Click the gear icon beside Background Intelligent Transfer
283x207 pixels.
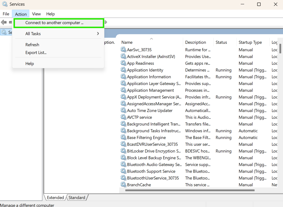click(123, 124)
